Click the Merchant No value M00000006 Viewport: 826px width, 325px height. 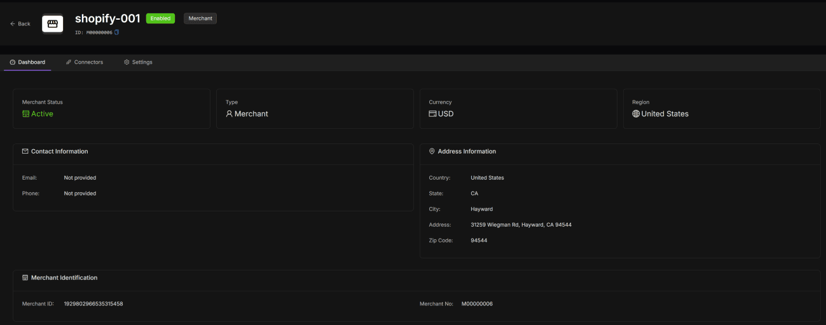[477, 304]
